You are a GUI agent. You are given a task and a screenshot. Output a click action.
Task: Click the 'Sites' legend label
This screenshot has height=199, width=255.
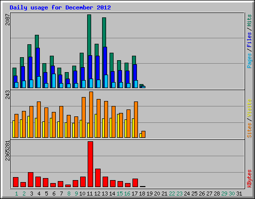point(249,130)
